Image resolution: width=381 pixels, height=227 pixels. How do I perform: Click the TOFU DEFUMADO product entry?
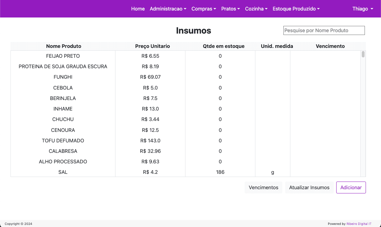coord(63,141)
